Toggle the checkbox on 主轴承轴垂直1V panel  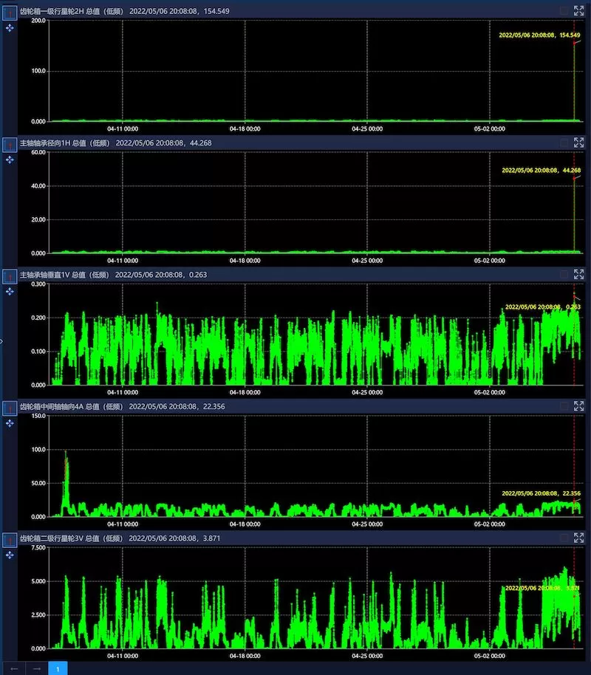pyautogui.click(x=564, y=274)
